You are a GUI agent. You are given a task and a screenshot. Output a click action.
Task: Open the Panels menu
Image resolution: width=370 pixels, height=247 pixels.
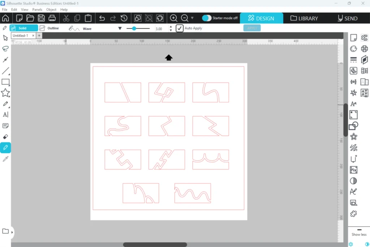(37, 10)
